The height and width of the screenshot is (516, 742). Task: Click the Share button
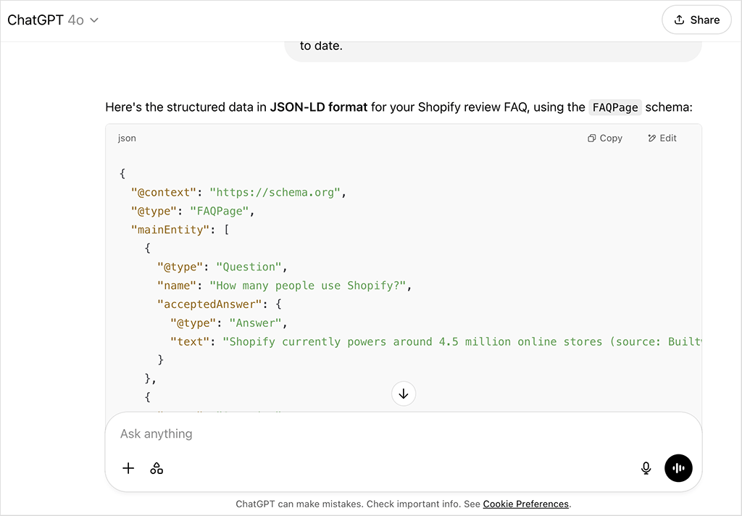[x=696, y=20]
